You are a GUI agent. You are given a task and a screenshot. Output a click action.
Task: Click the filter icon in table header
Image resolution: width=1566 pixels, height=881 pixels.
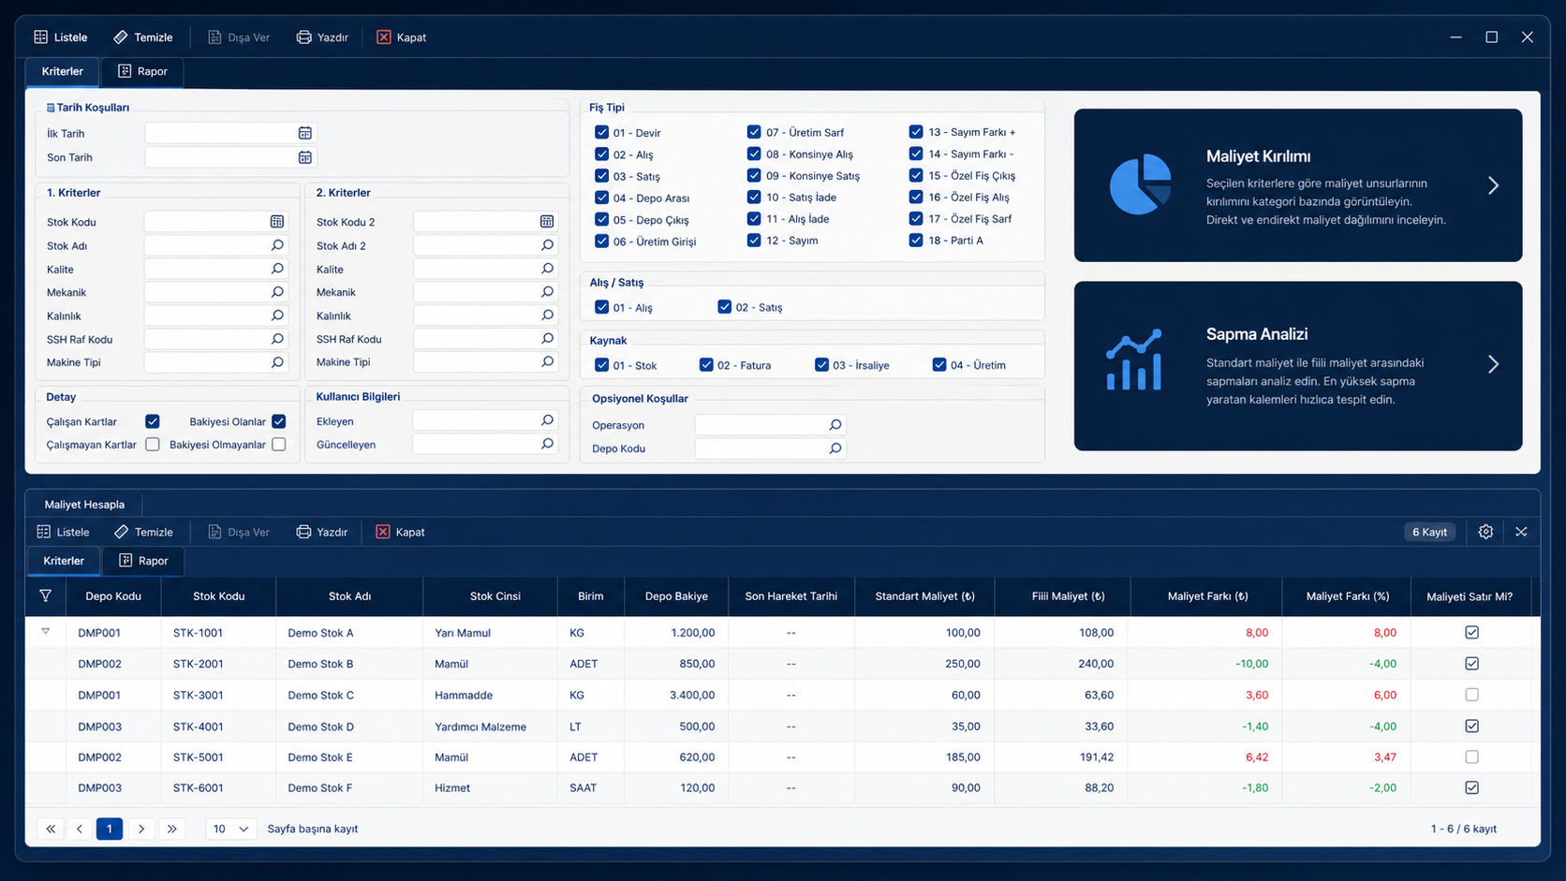click(x=45, y=595)
